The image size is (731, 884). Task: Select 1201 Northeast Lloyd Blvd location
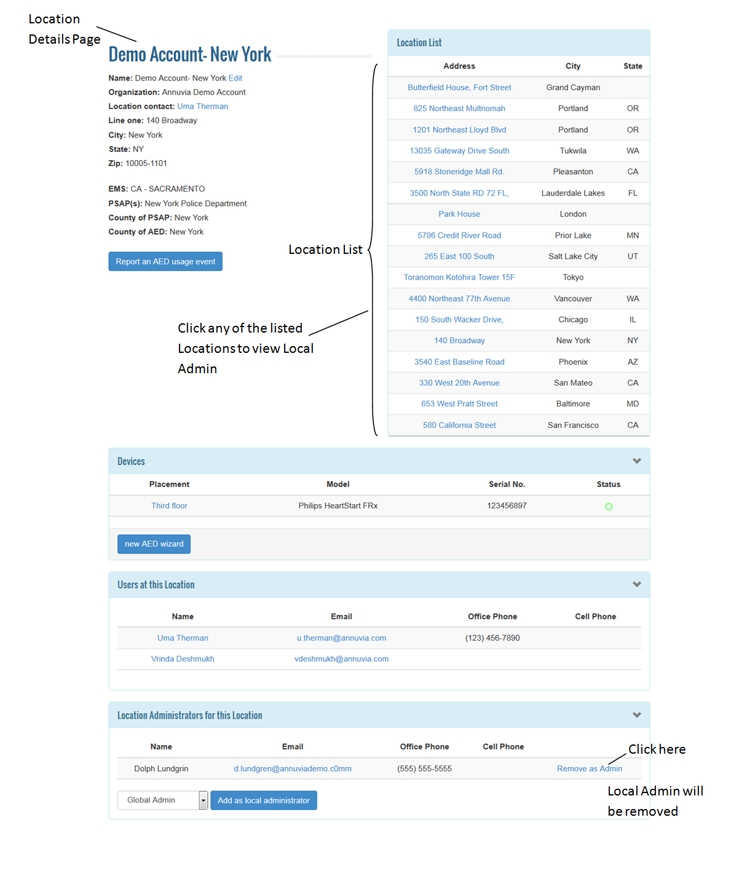pos(459,130)
